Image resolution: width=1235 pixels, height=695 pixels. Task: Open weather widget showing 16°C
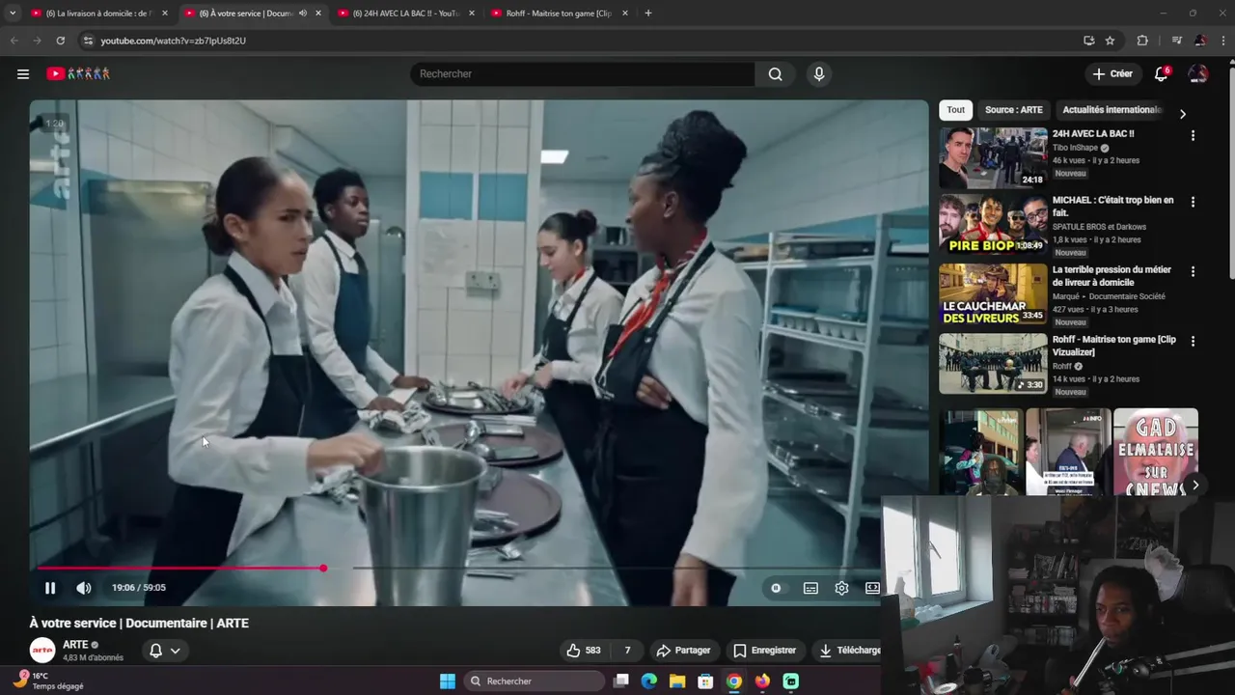click(48, 681)
